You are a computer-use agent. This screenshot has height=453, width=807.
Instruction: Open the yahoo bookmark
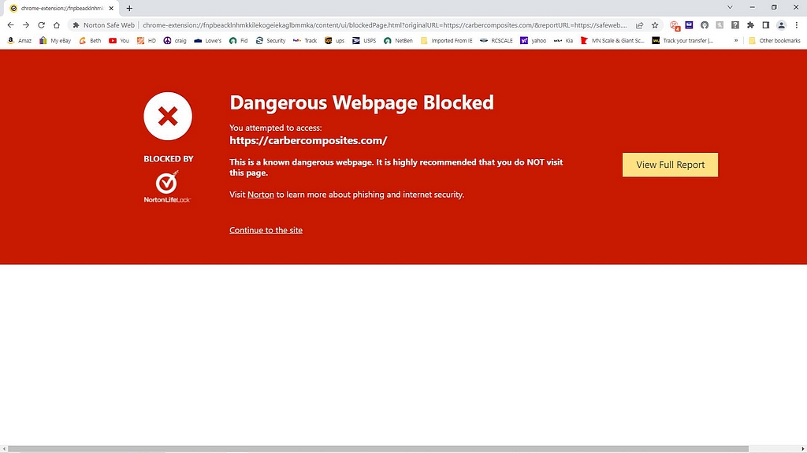pyautogui.click(x=534, y=40)
